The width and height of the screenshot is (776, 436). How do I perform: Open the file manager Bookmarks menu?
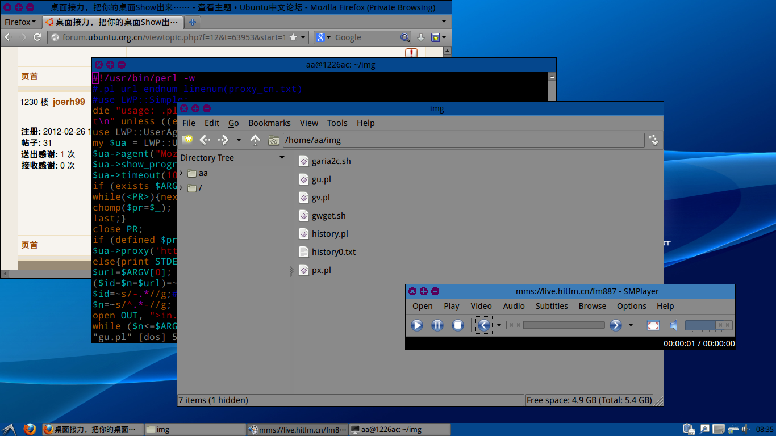pos(269,123)
